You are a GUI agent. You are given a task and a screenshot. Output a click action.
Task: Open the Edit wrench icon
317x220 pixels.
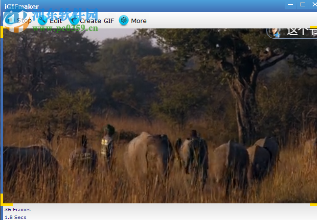point(43,21)
